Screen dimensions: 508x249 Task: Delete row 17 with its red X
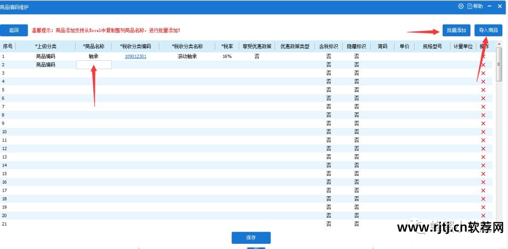click(x=483, y=191)
